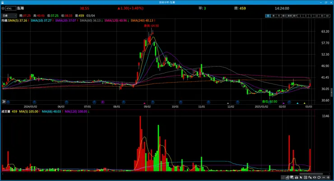Screen dimensions: 334x181
Task: Click the SMA(240) 40.13 legend label
Action: pyautogui.click(x=142, y=20)
